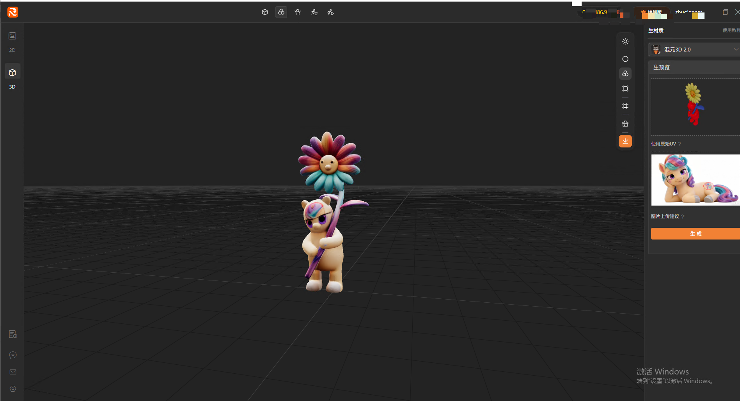740x401 pixels.
Task: Switch to plain circle shading mode
Action: pos(625,59)
